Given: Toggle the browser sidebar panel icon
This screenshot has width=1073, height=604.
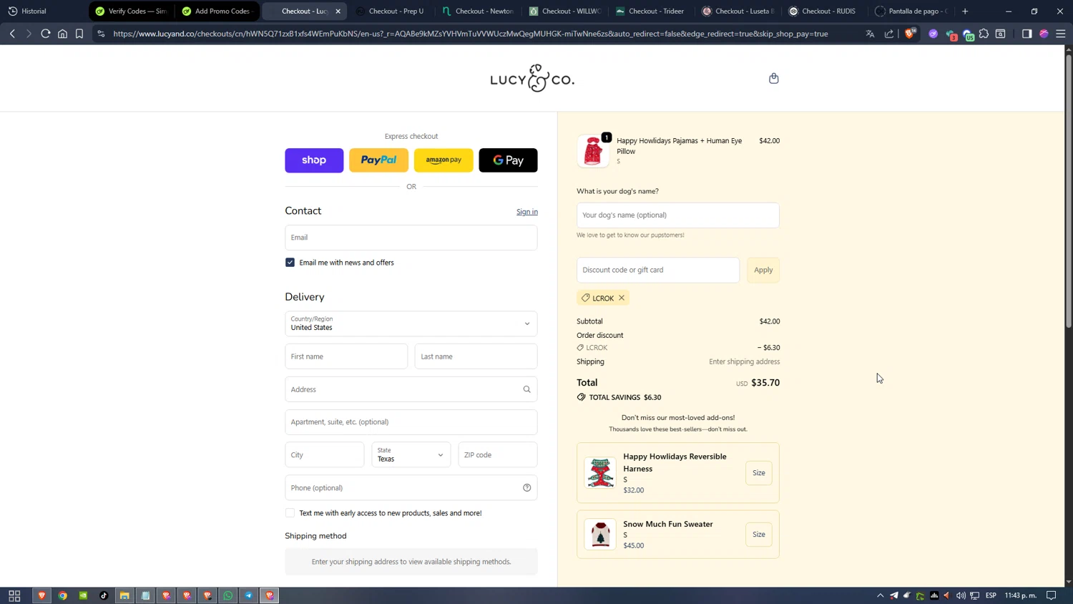Looking at the screenshot, I should click(1027, 34).
